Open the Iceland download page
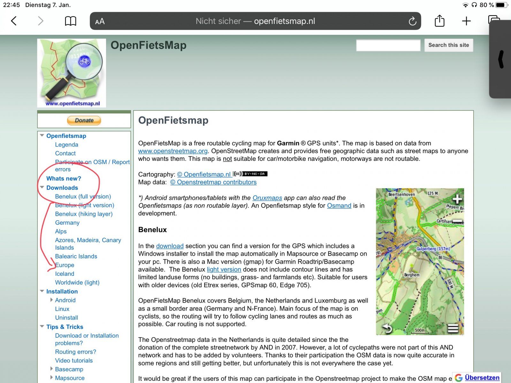 [65, 274]
